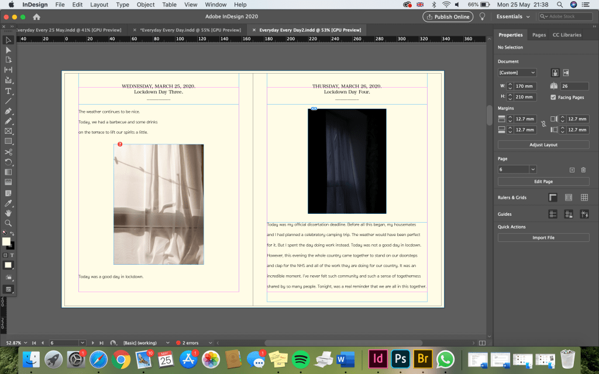This screenshot has height=374, width=599.
Task: Delete page using trash icon
Action: click(x=583, y=169)
